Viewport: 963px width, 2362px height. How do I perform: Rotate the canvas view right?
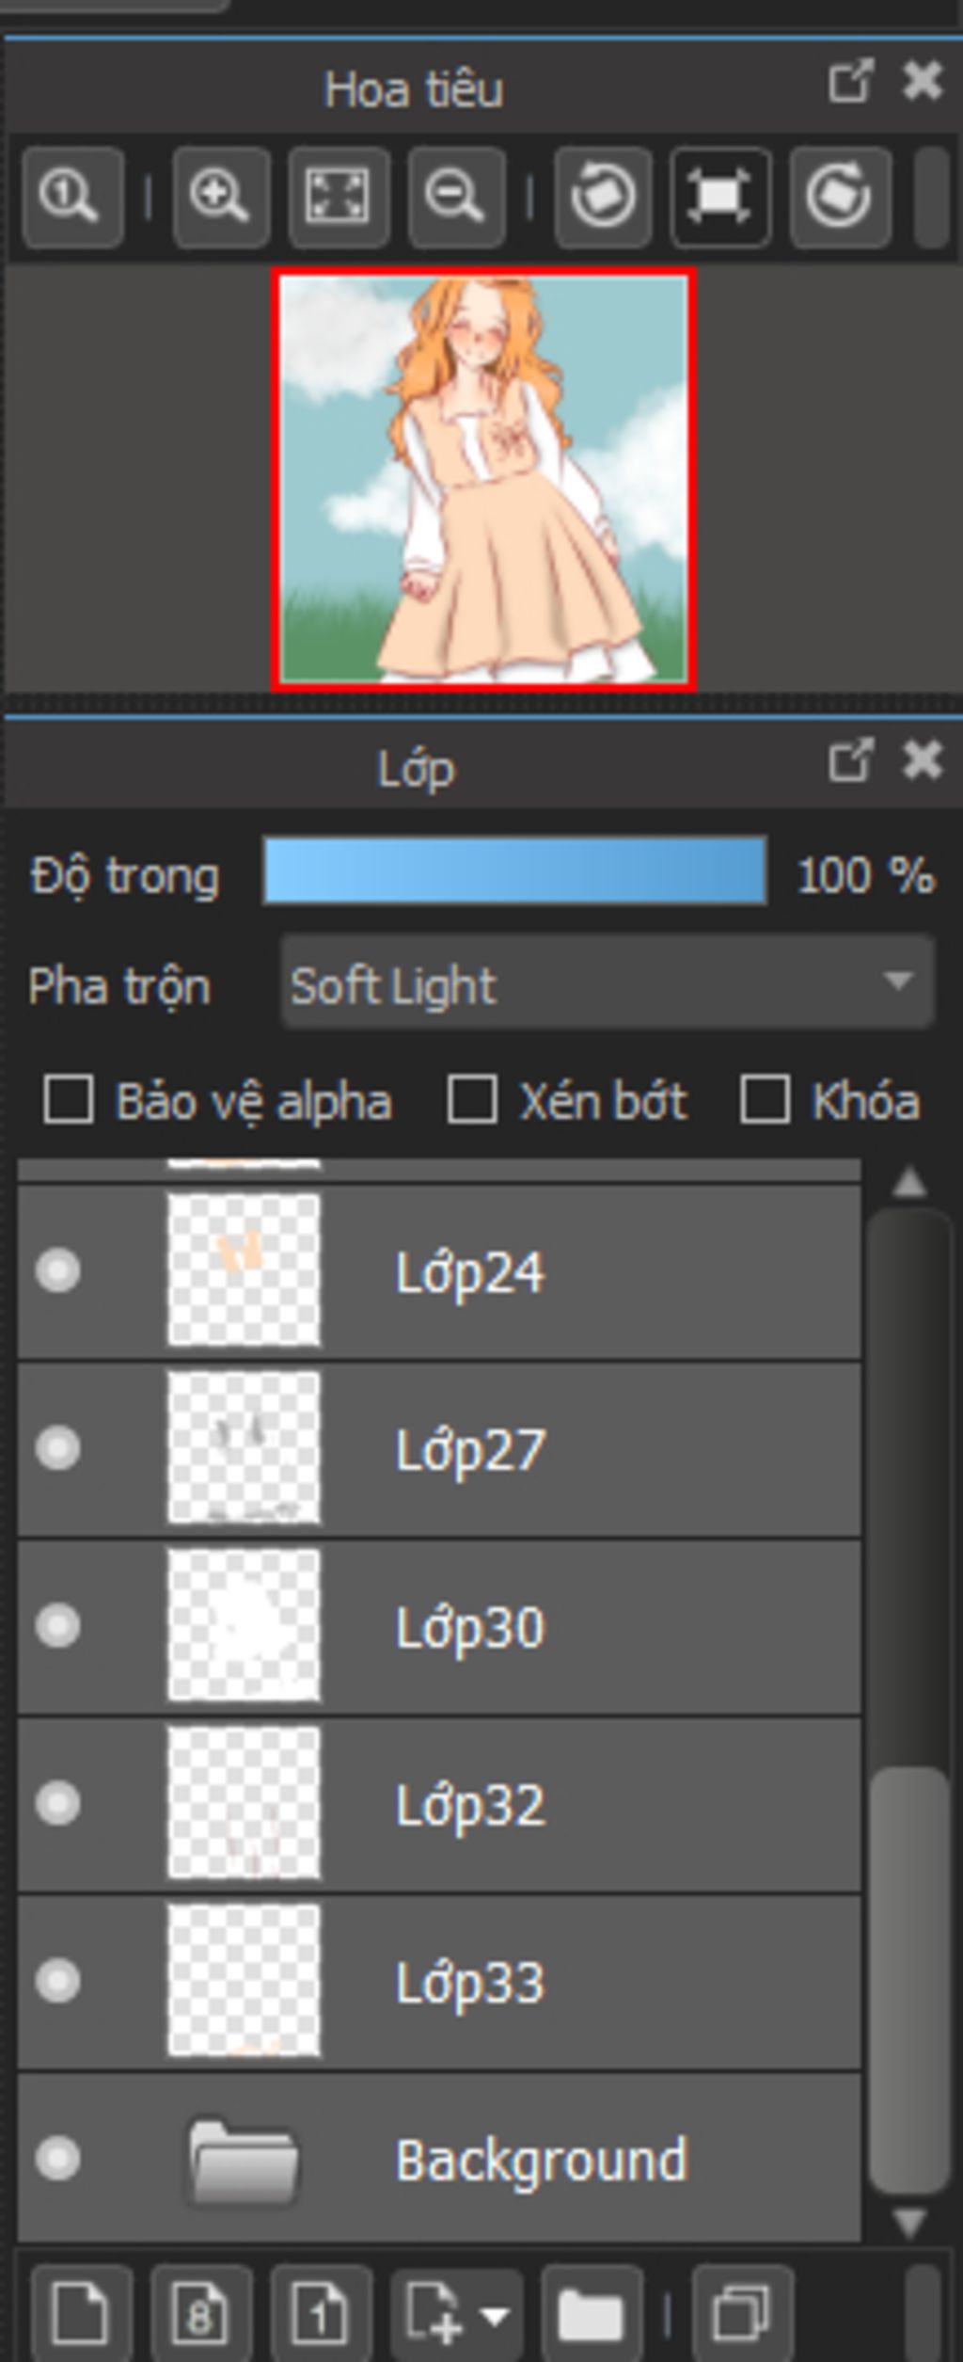(x=840, y=197)
